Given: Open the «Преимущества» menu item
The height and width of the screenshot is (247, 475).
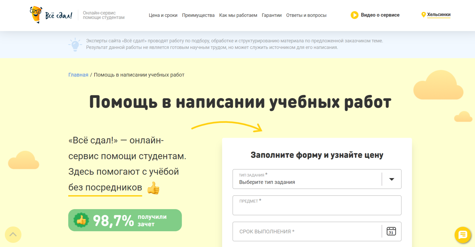Looking at the screenshot, I should coord(198,15).
